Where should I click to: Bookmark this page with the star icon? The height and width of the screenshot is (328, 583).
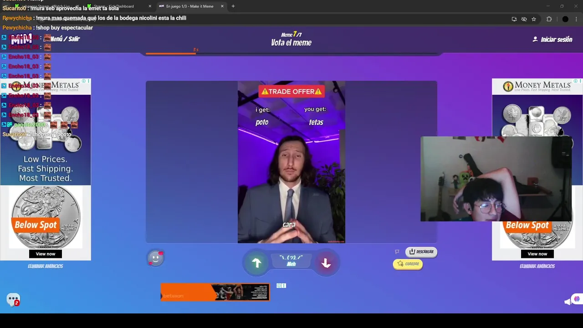pos(534,19)
